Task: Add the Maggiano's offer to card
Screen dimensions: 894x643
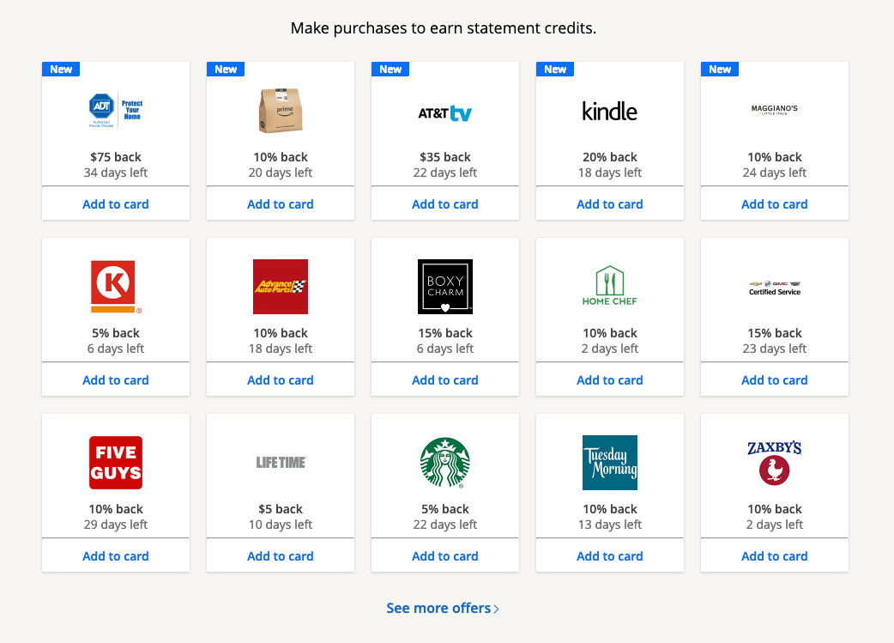Action: (775, 204)
